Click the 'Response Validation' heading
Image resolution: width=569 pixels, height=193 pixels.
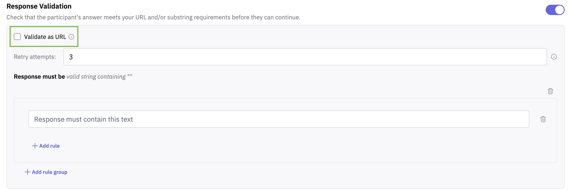click(x=39, y=6)
